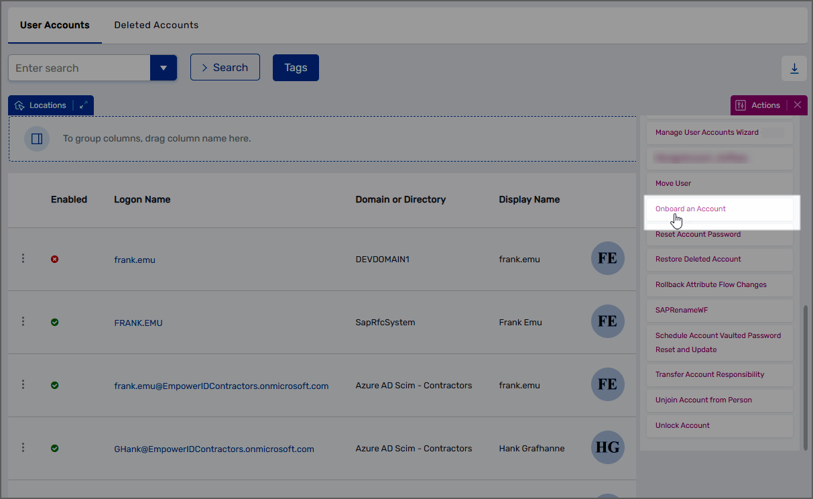The width and height of the screenshot is (813, 499).
Task: Click the download export icon
Action: 794,68
